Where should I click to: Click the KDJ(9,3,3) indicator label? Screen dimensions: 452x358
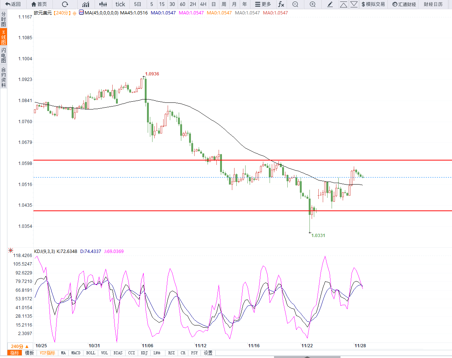[44, 251]
